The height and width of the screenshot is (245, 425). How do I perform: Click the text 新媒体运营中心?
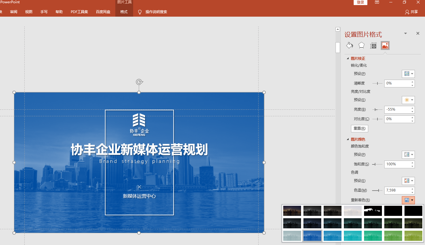click(x=139, y=196)
